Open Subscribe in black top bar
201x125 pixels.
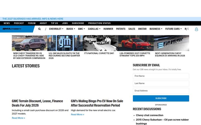(78, 23)
